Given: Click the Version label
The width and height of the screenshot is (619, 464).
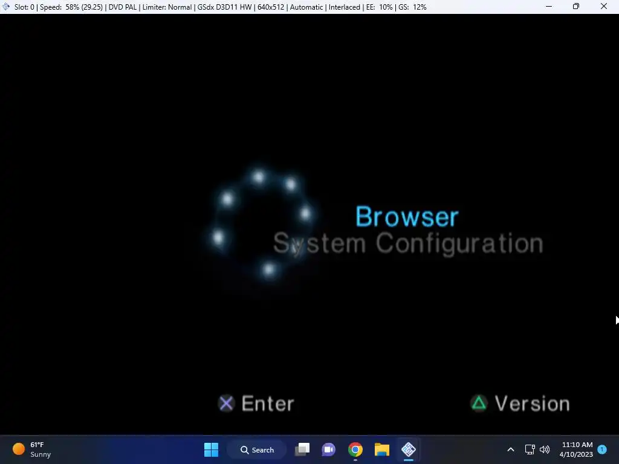Looking at the screenshot, I should coord(532,404).
